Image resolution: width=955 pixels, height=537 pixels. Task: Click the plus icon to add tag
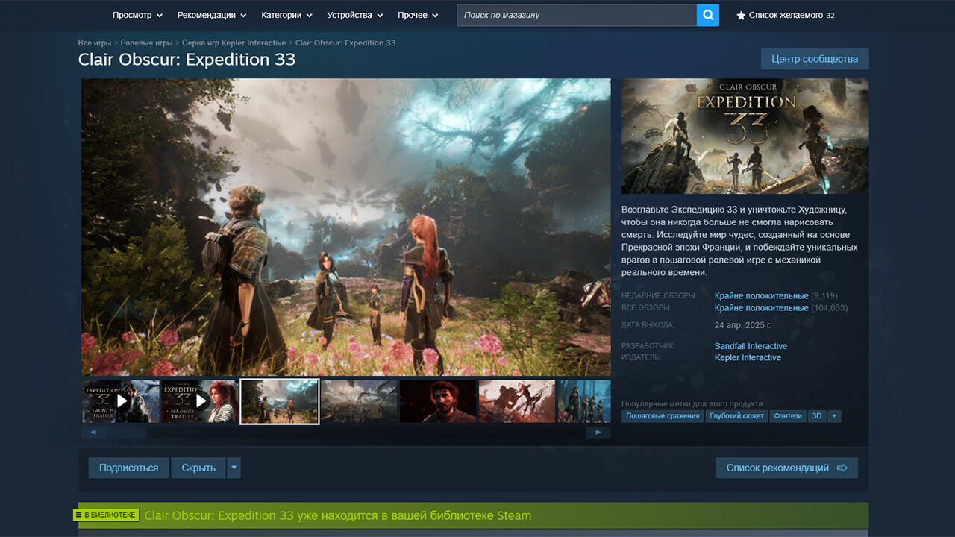833,416
